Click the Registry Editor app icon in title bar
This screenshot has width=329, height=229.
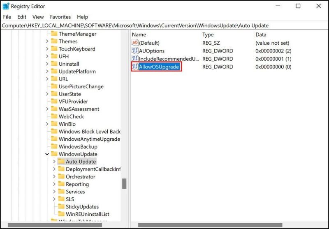tap(6, 6)
